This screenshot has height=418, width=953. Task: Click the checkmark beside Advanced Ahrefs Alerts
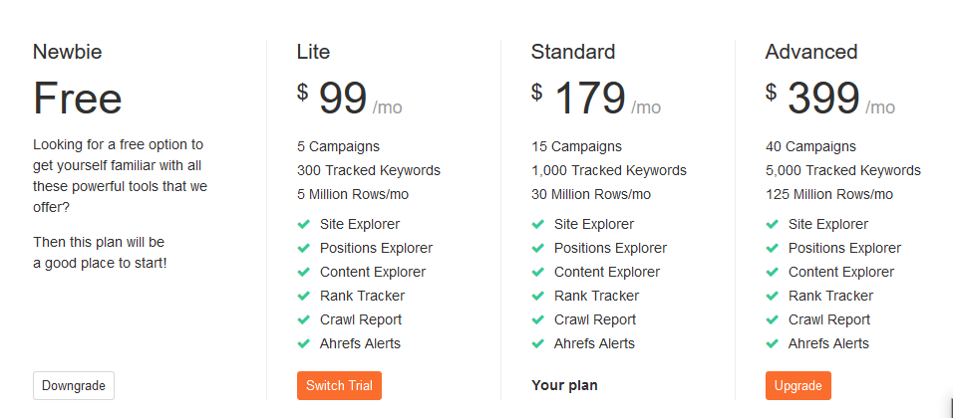coord(773,344)
